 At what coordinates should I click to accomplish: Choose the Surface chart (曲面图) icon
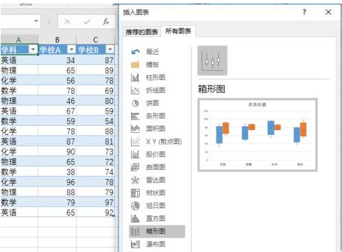click(135, 167)
